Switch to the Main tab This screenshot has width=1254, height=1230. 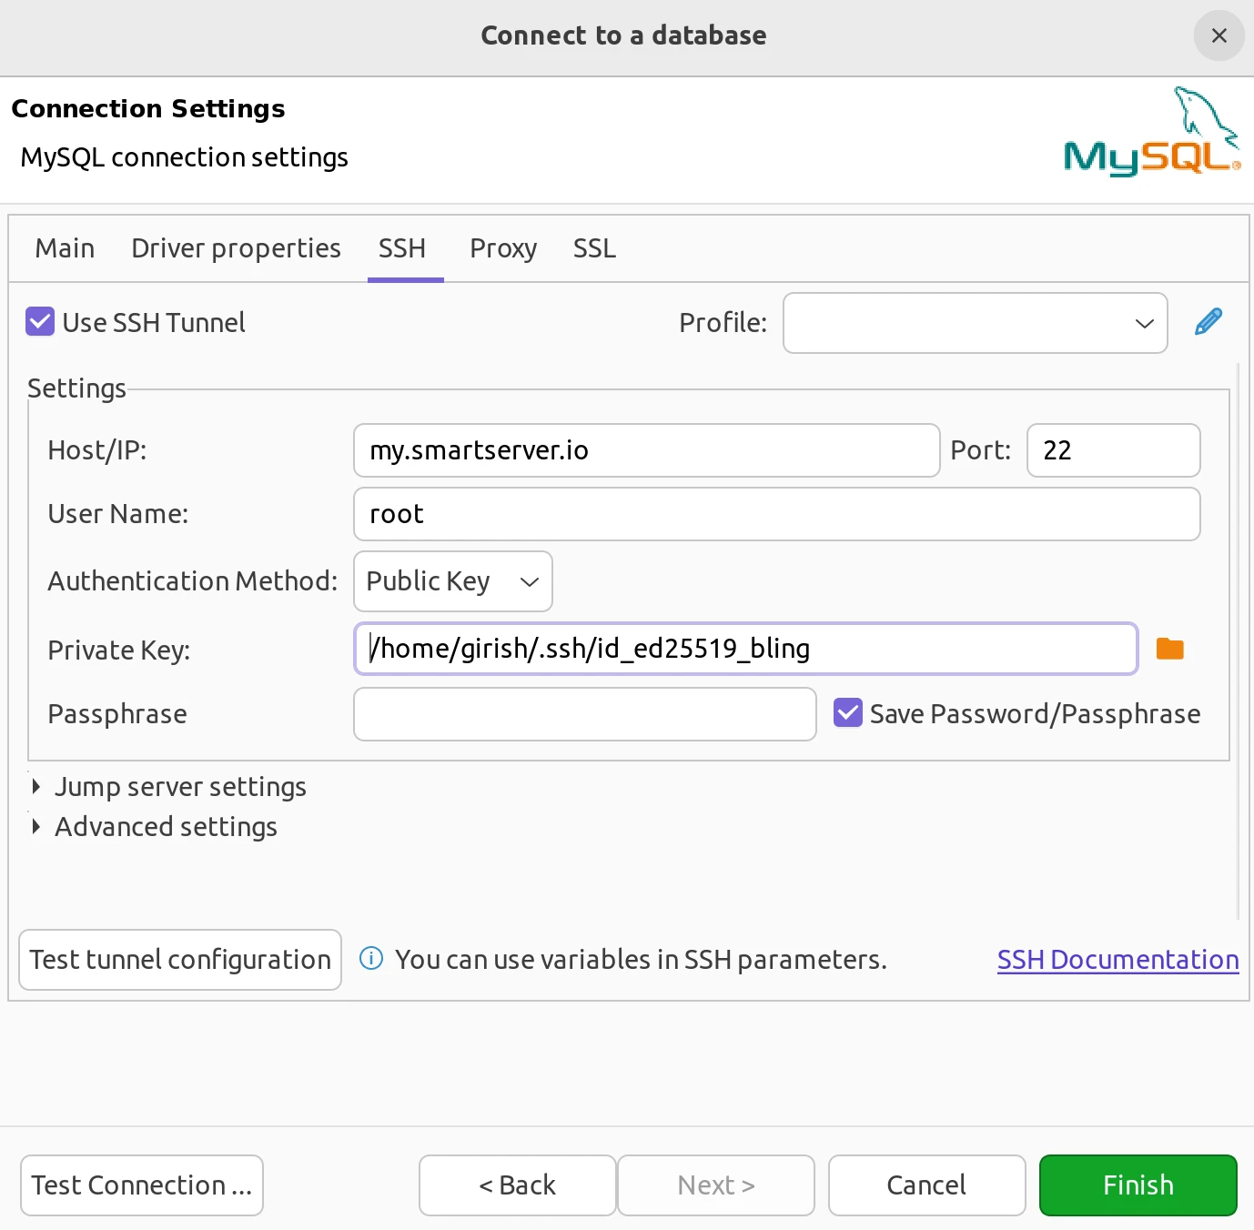pos(64,247)
